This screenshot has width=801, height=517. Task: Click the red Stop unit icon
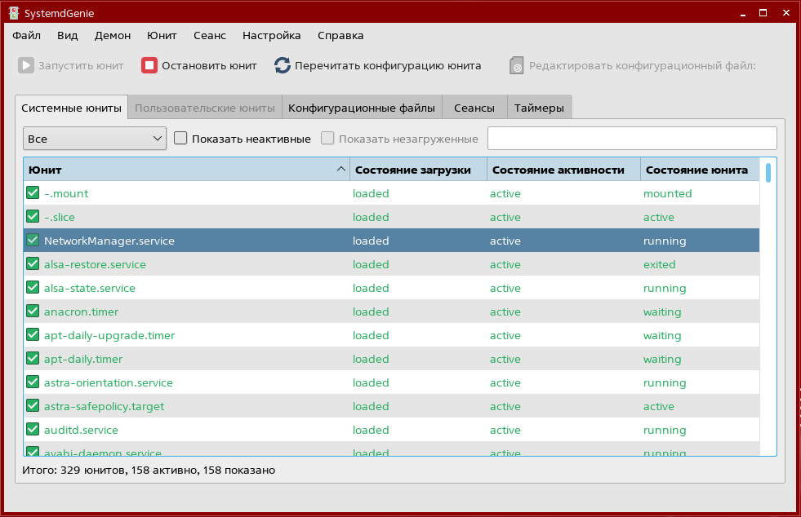pos(149,66)
